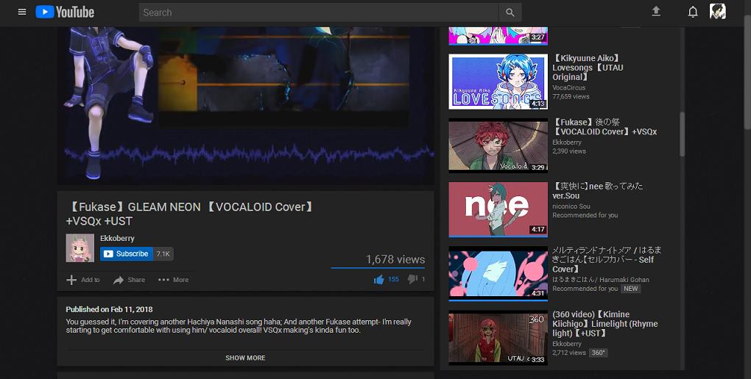Open Fukase 後の祭 video title
The image size is (751, 379).
click(604, 126)
